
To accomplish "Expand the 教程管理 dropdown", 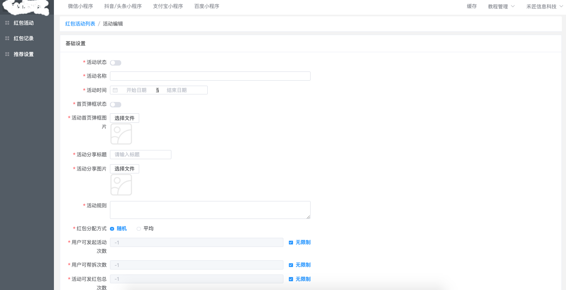I will point(501,7).
